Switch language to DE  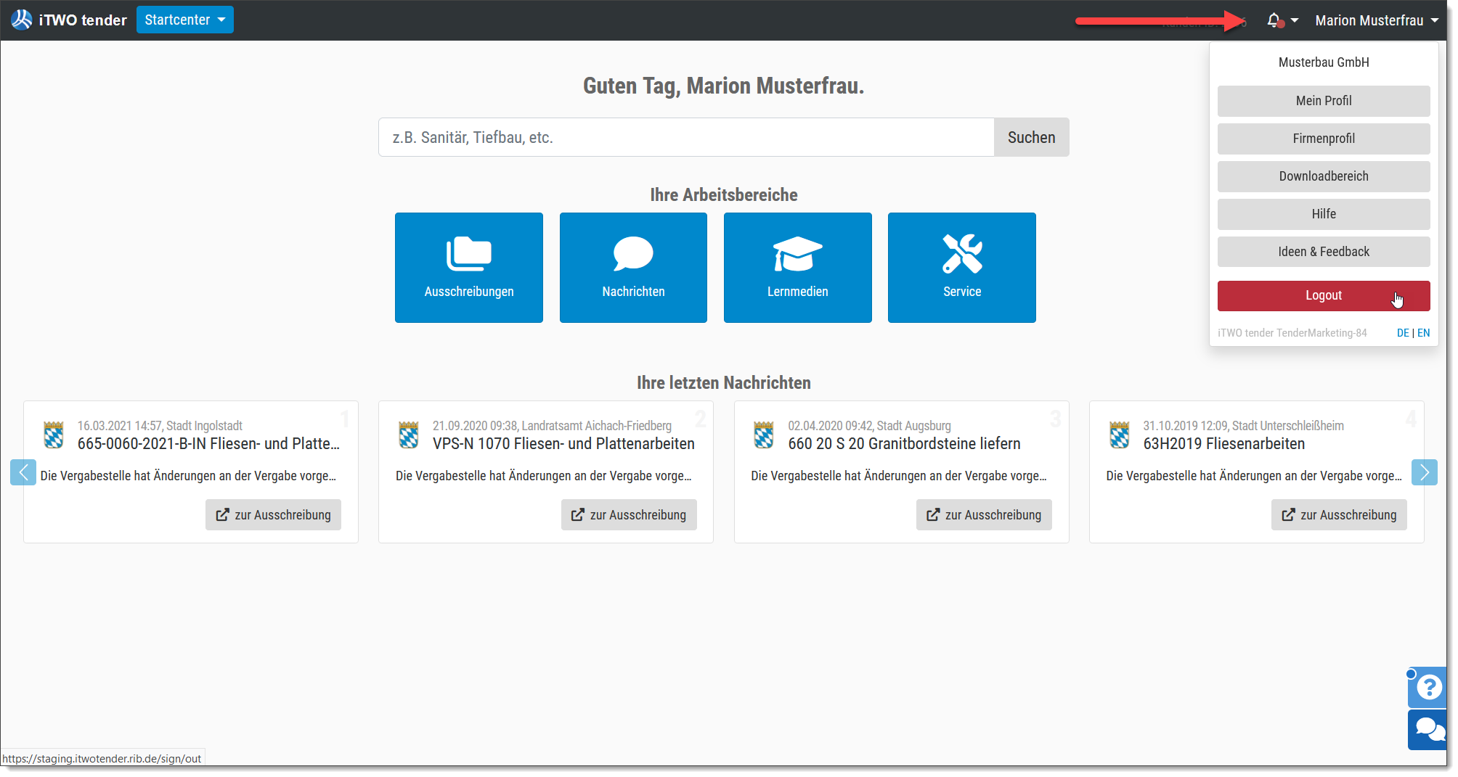1403,333
